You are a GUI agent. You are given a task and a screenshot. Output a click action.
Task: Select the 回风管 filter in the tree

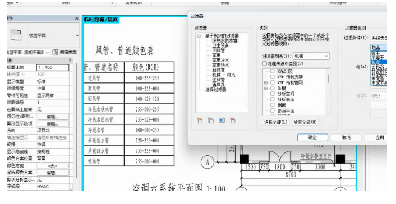[219, 50]
